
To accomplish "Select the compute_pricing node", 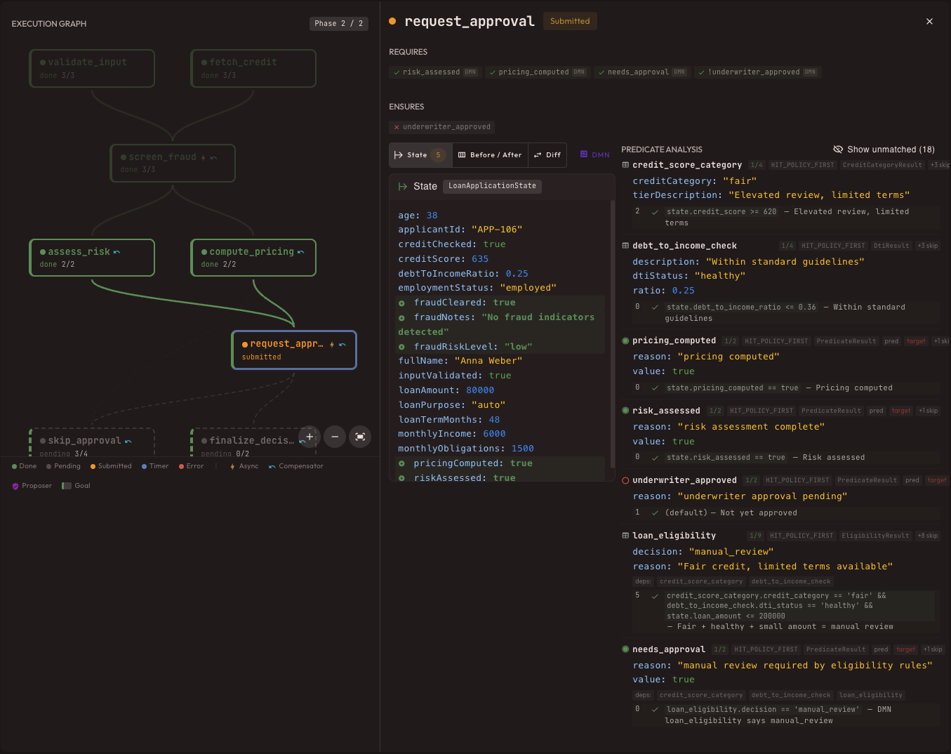I will coord(253,258).
